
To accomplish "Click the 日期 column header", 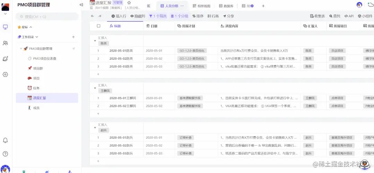I will 159,26.
